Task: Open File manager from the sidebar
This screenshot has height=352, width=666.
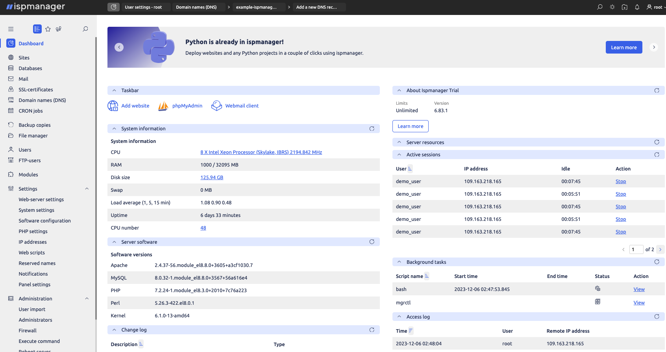Action: point(33,136)
